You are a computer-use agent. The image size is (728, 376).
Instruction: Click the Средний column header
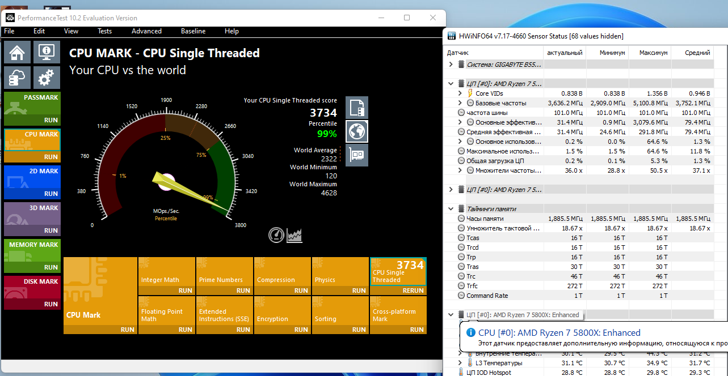pos(692,53)
